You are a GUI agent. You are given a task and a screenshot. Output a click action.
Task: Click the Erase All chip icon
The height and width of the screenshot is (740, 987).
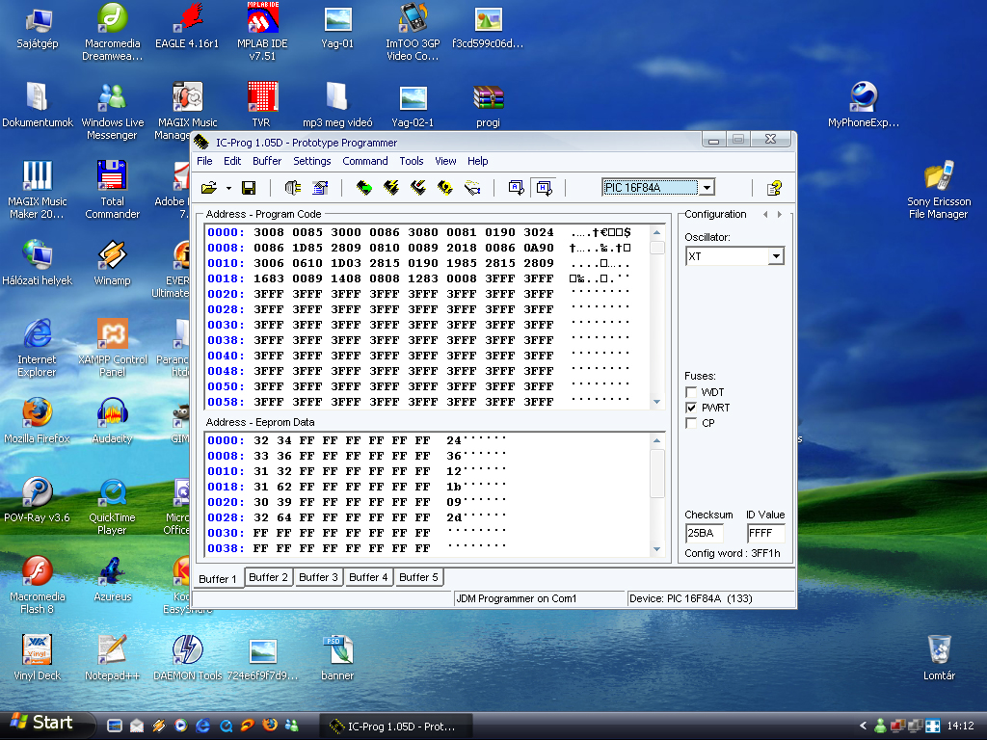(x=418, y=188)
